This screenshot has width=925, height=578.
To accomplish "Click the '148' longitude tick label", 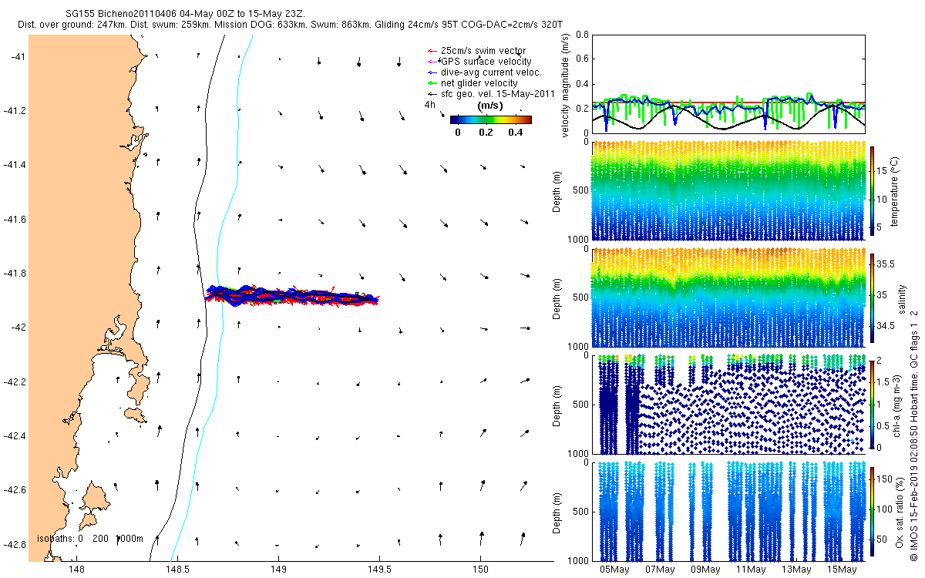I will pos(76,570).
